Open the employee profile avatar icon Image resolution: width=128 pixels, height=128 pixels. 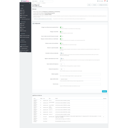tap(107, 1)
